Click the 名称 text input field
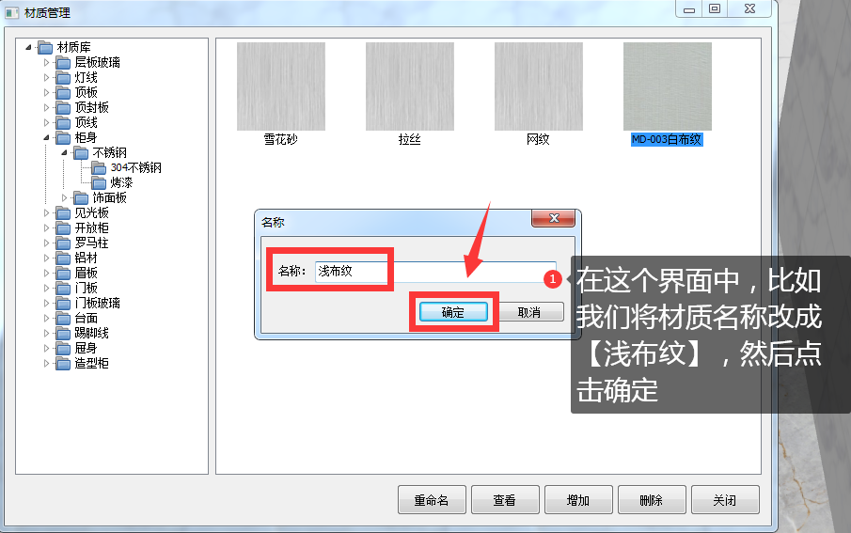Image resolution: width=851 pixels, height=533 pixels. (435, 272)
